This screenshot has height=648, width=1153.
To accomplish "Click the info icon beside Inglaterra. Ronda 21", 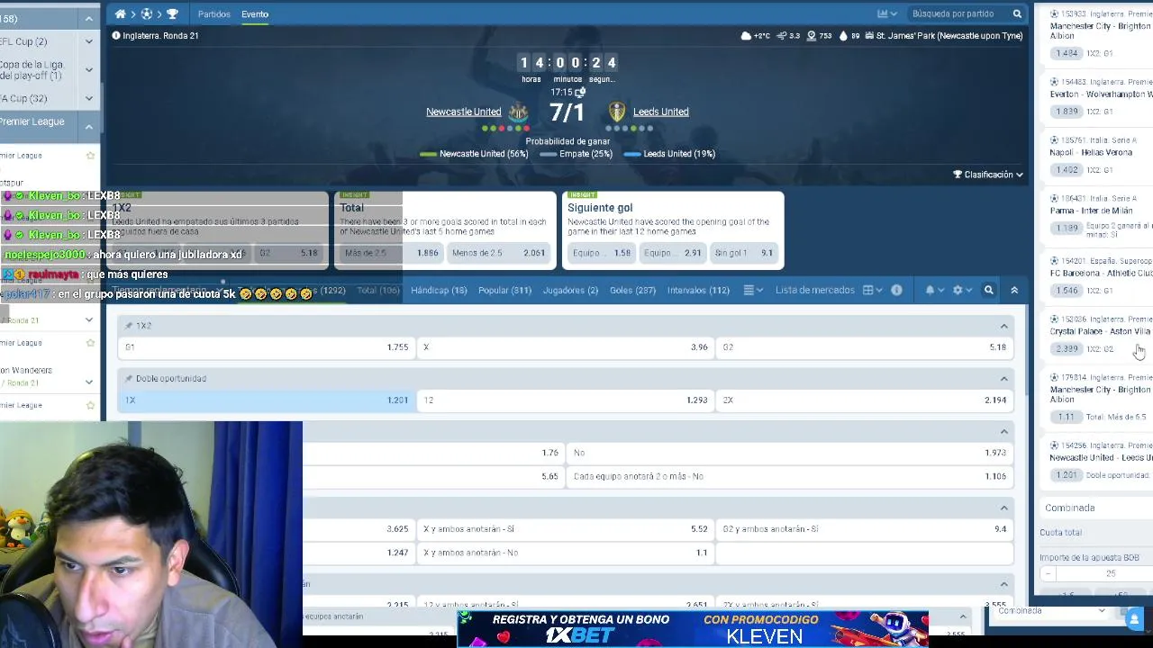I will pyautogui.click(x=116, y=35).
